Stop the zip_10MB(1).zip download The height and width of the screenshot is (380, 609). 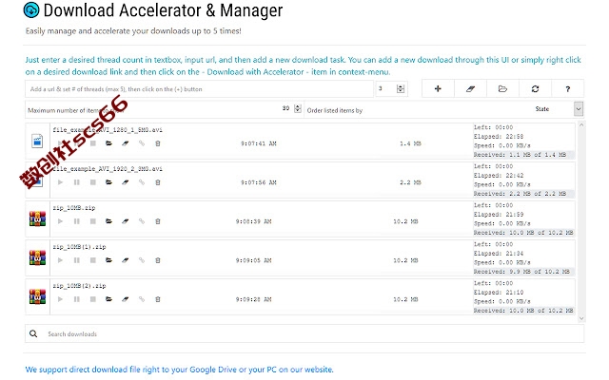point(93,260)
